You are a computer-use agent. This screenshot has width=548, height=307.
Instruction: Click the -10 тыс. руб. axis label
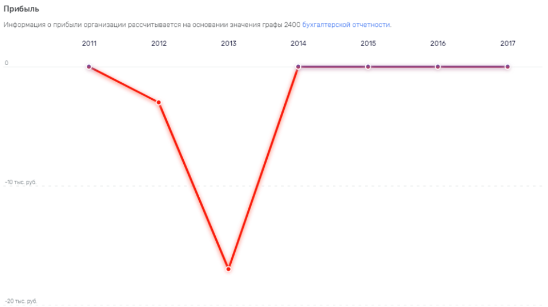pos(21,182)
